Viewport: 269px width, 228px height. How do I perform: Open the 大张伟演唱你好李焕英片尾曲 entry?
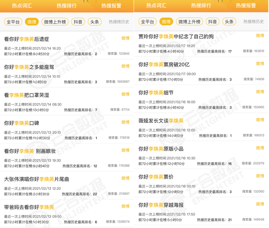point(67,186)
